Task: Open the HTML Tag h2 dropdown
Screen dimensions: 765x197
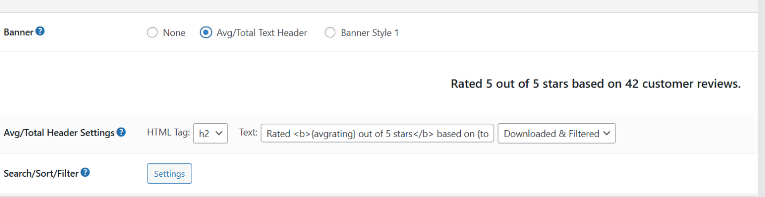Action: pos(210,133)
